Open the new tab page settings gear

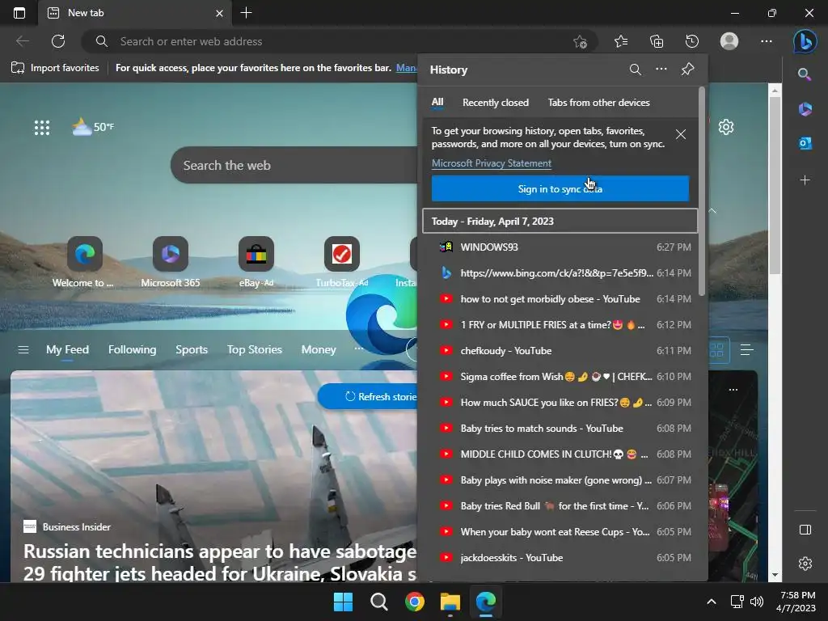pyautogui.click(x=726, y=127)
